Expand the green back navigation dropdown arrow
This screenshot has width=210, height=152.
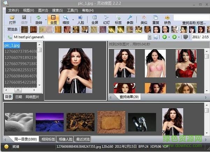point(169,37)
